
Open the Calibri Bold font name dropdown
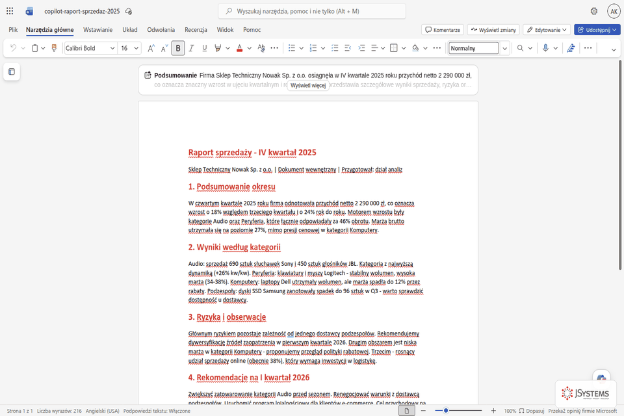[112, 48]
